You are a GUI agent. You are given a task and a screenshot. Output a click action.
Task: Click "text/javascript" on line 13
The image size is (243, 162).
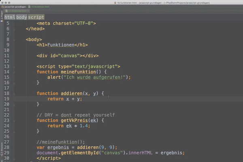94,66
